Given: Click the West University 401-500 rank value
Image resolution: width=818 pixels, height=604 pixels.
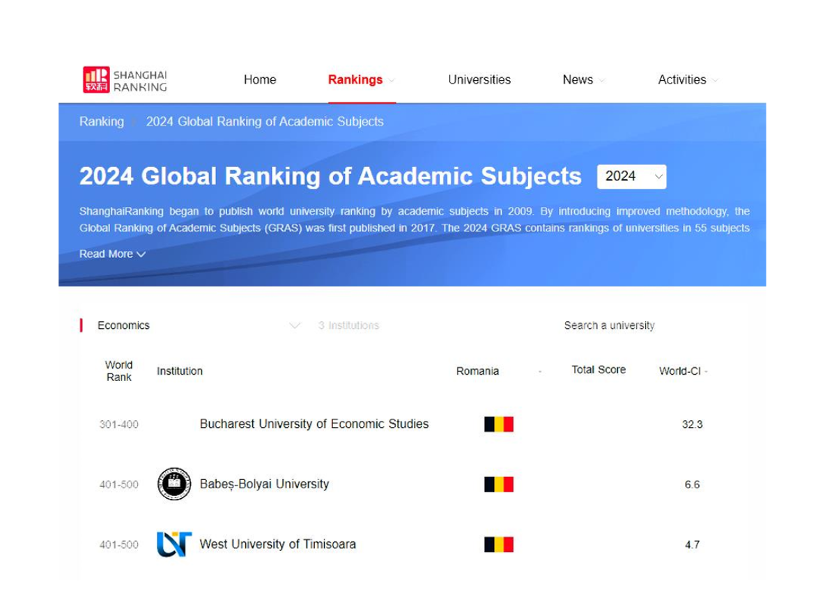Looking at the screenshot, I should (x=119, y=545).
